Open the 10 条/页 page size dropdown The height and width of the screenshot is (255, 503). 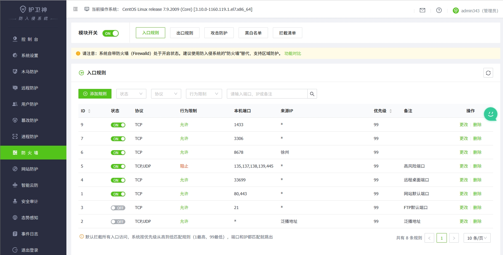point(477,238)
